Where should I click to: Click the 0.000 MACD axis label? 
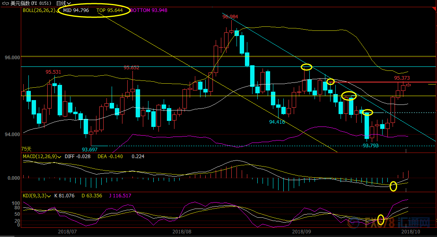coord(14,178)
